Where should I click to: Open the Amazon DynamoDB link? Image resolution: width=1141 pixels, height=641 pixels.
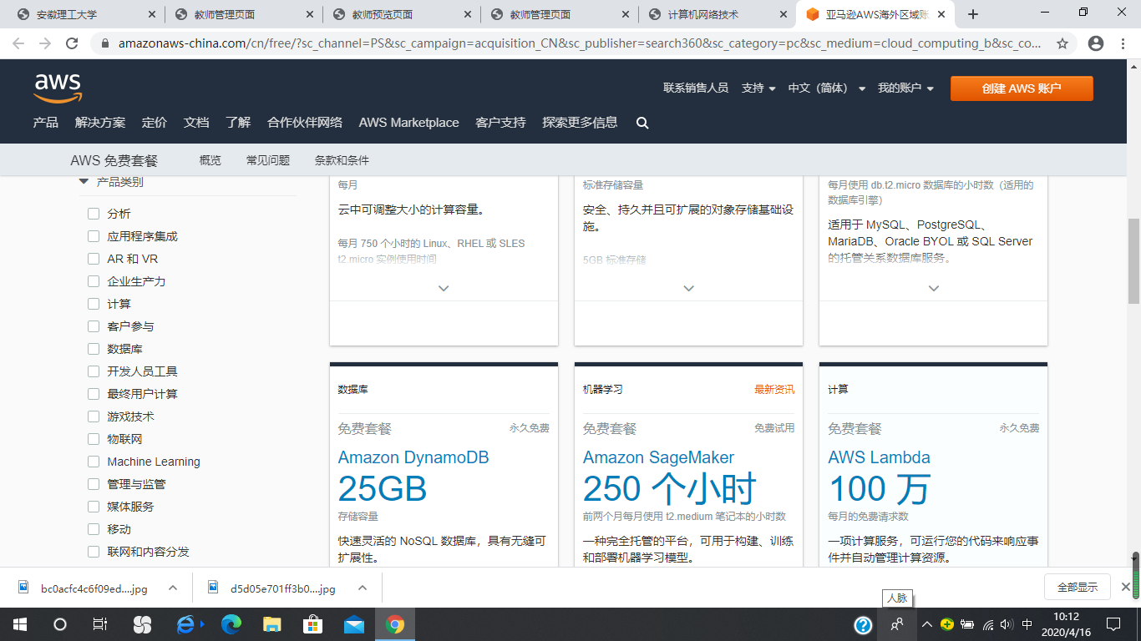[x=413, y=457]
